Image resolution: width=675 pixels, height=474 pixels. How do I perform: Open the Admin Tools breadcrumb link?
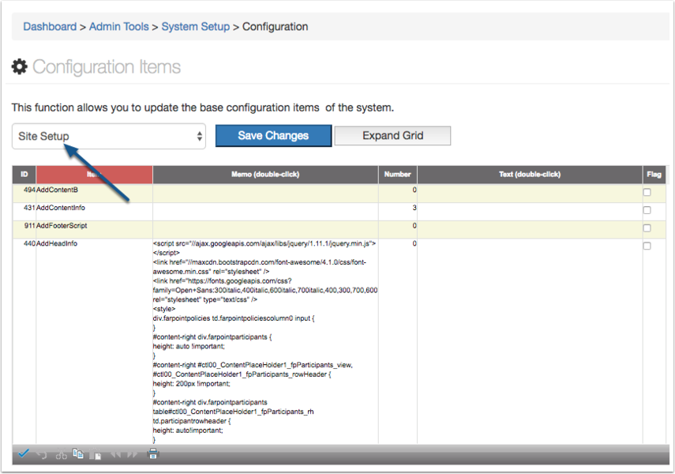[118, 27]
